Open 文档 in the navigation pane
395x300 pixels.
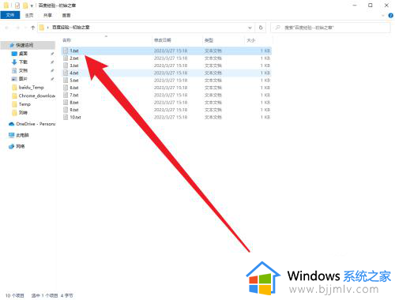23,70
